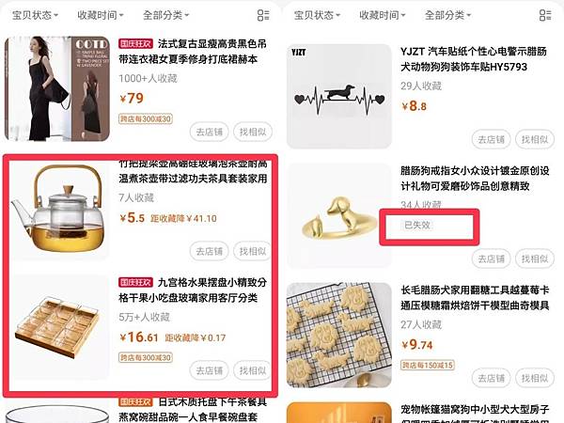
Task: Open 九宫格水果摆盘 product title
Action: [193, 290]
